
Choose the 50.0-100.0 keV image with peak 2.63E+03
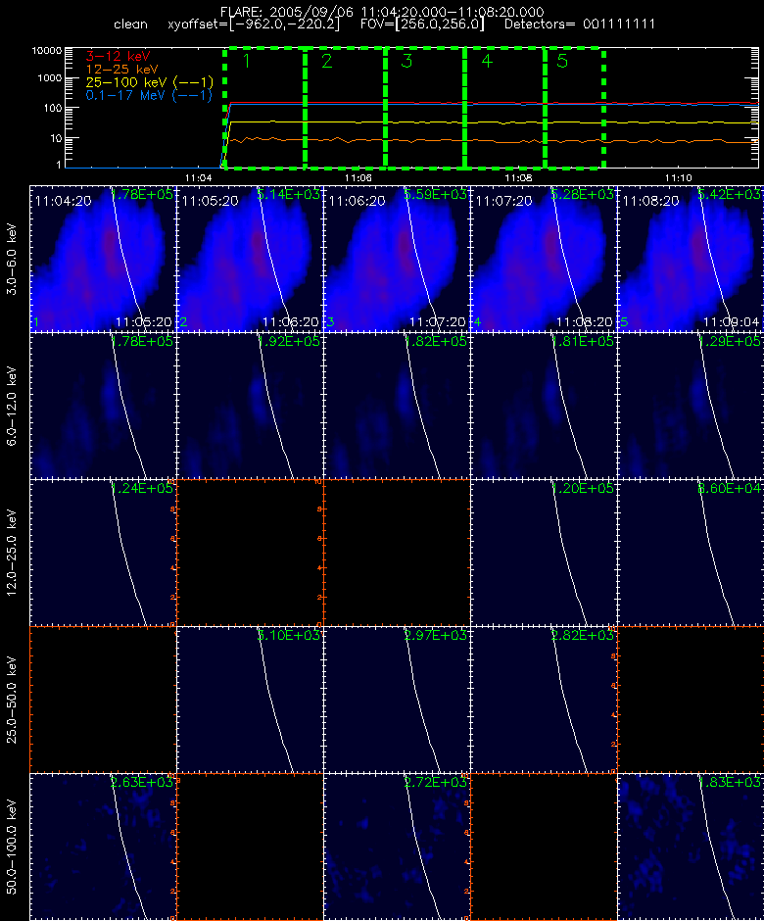pyautogui.click(x=103, y=847)
